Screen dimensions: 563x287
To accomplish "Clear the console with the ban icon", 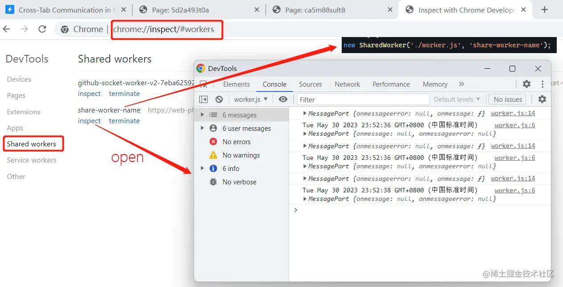I will (x=219, y=99).
